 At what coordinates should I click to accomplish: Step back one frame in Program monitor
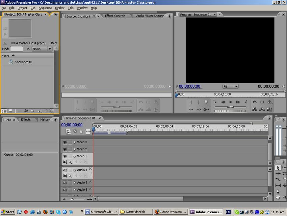click(x=223, y=102)
